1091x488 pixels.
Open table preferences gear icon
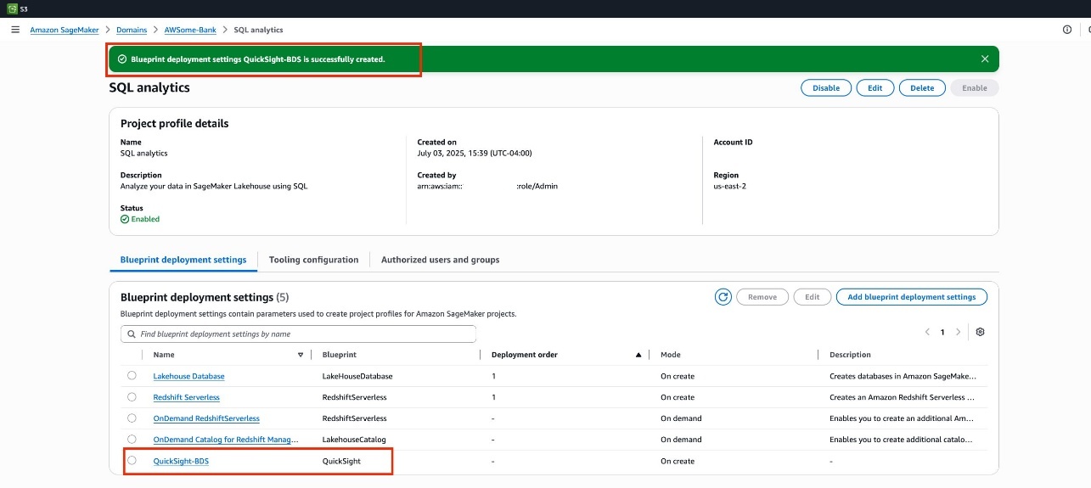980,332
